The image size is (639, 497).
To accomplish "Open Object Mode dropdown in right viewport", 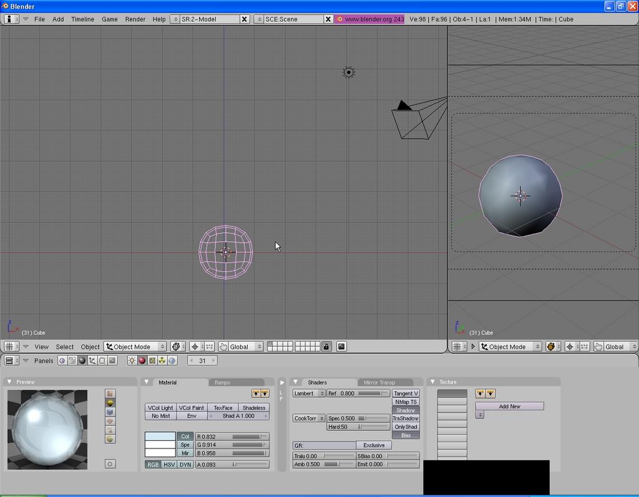I will tap(511, 346).
